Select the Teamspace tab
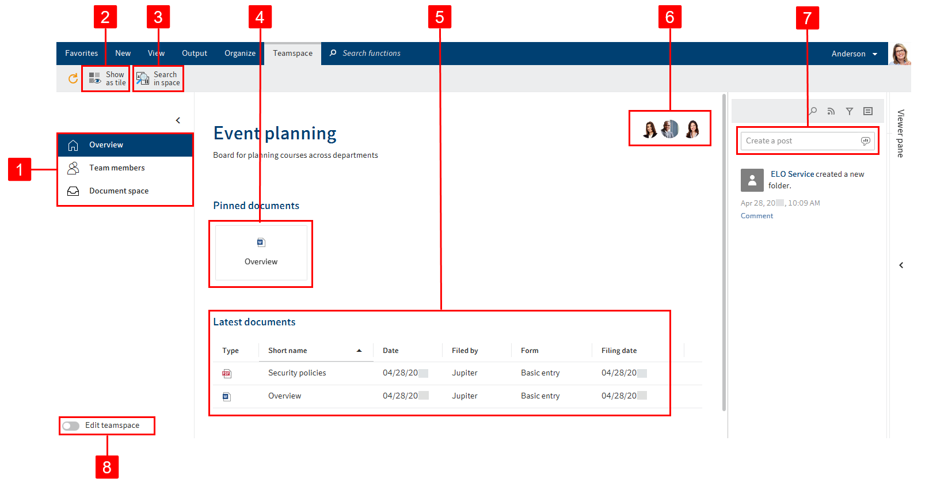 292,54
